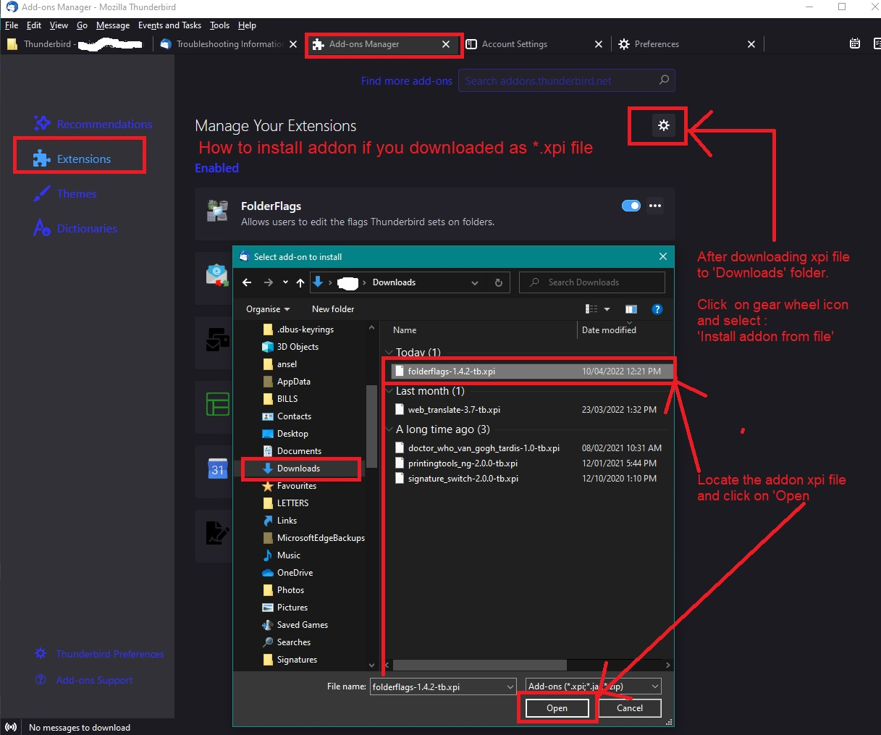
Task: Go up one folder with the up arrow
Action: 300,282
